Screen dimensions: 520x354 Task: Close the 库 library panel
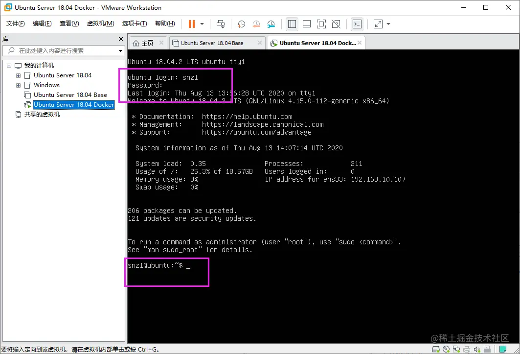(x=121, y=39)
